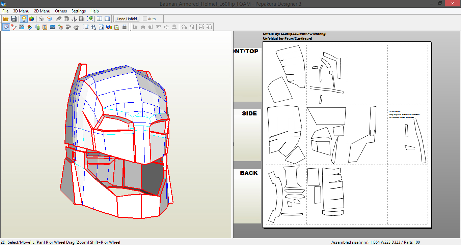Click the floppy disk with chart icon
The width and height of the screenshot is (461, 245).
(109, 27)
